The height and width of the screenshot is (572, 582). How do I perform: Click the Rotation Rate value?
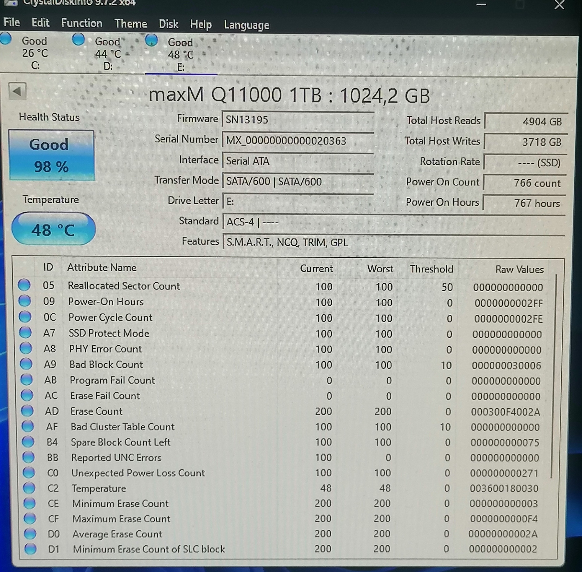click(525, 162)
